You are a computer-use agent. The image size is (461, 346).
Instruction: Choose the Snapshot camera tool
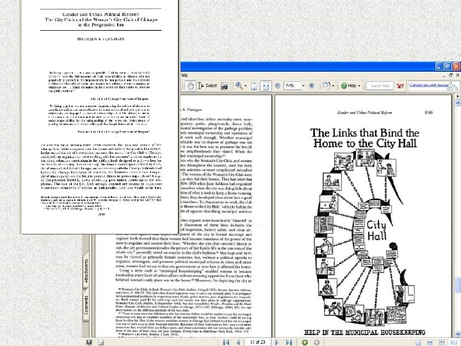point(224,86)
